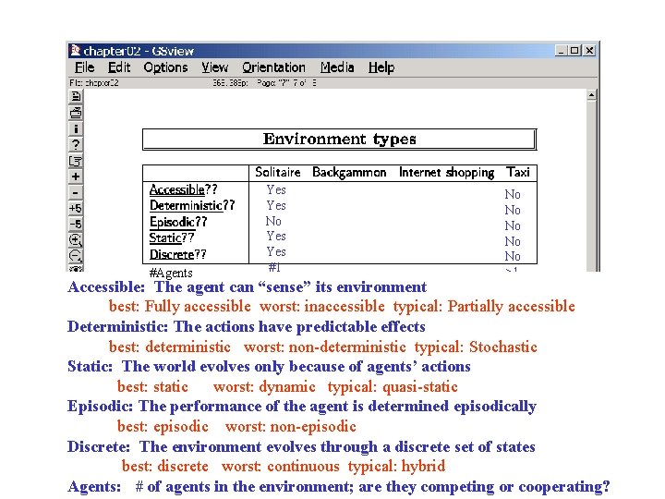
Task: Click the Solitaire 'No' value for Episodic
Action: (x=273, y=221)
